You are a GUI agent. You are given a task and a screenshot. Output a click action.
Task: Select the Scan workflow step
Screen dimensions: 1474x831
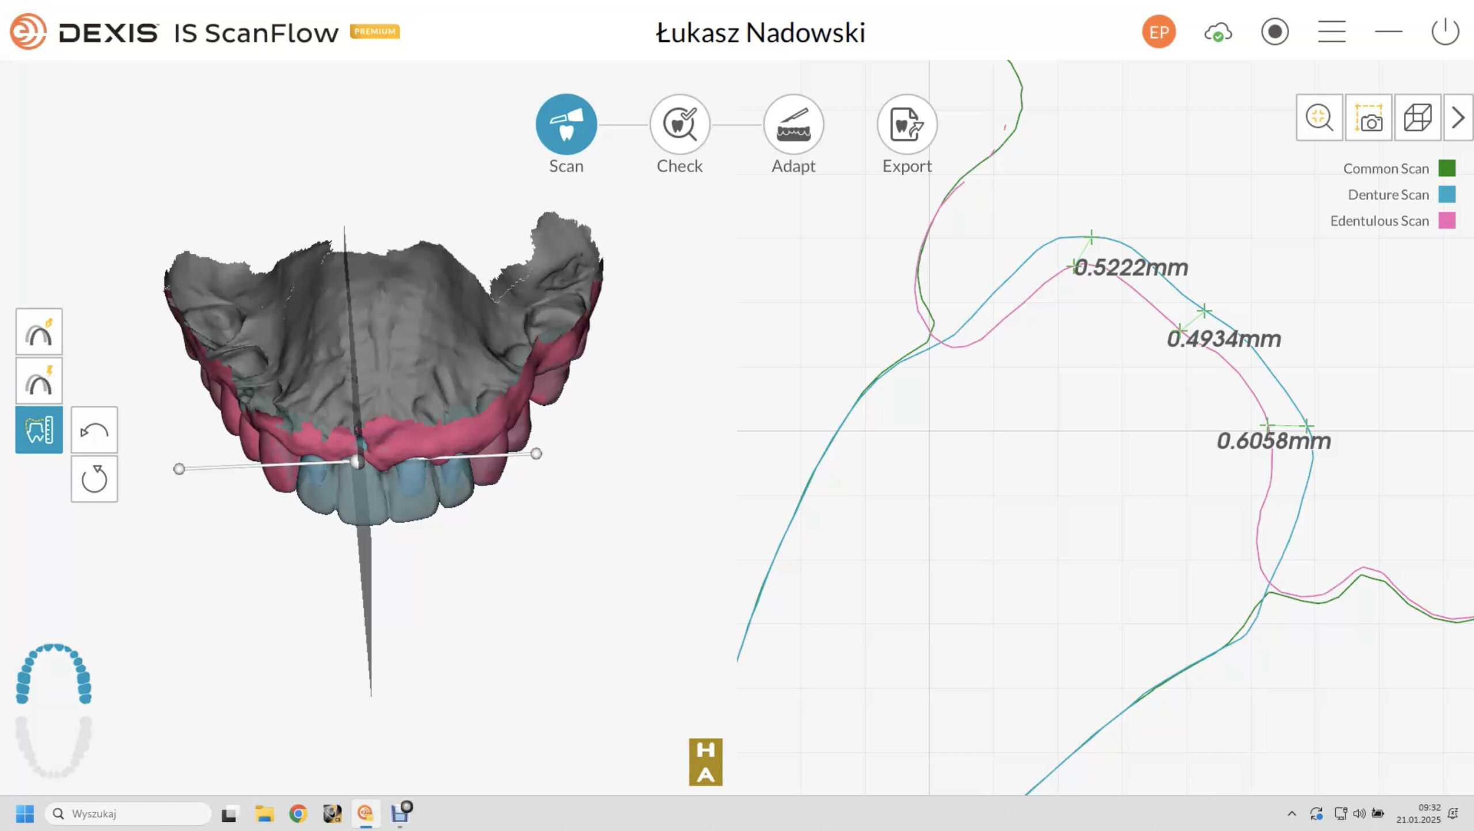[x=566, y=124]
